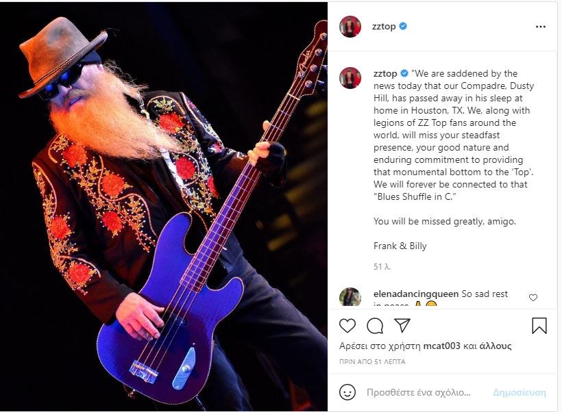This screenshot has width=562, height=412.
Task: Open comment bubble icon
Action: pos(375,326)
